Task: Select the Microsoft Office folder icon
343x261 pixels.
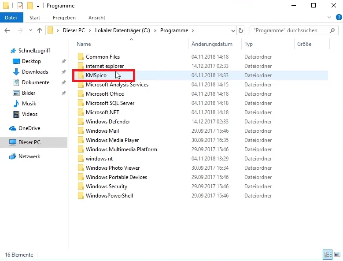Action: (81, 94)
